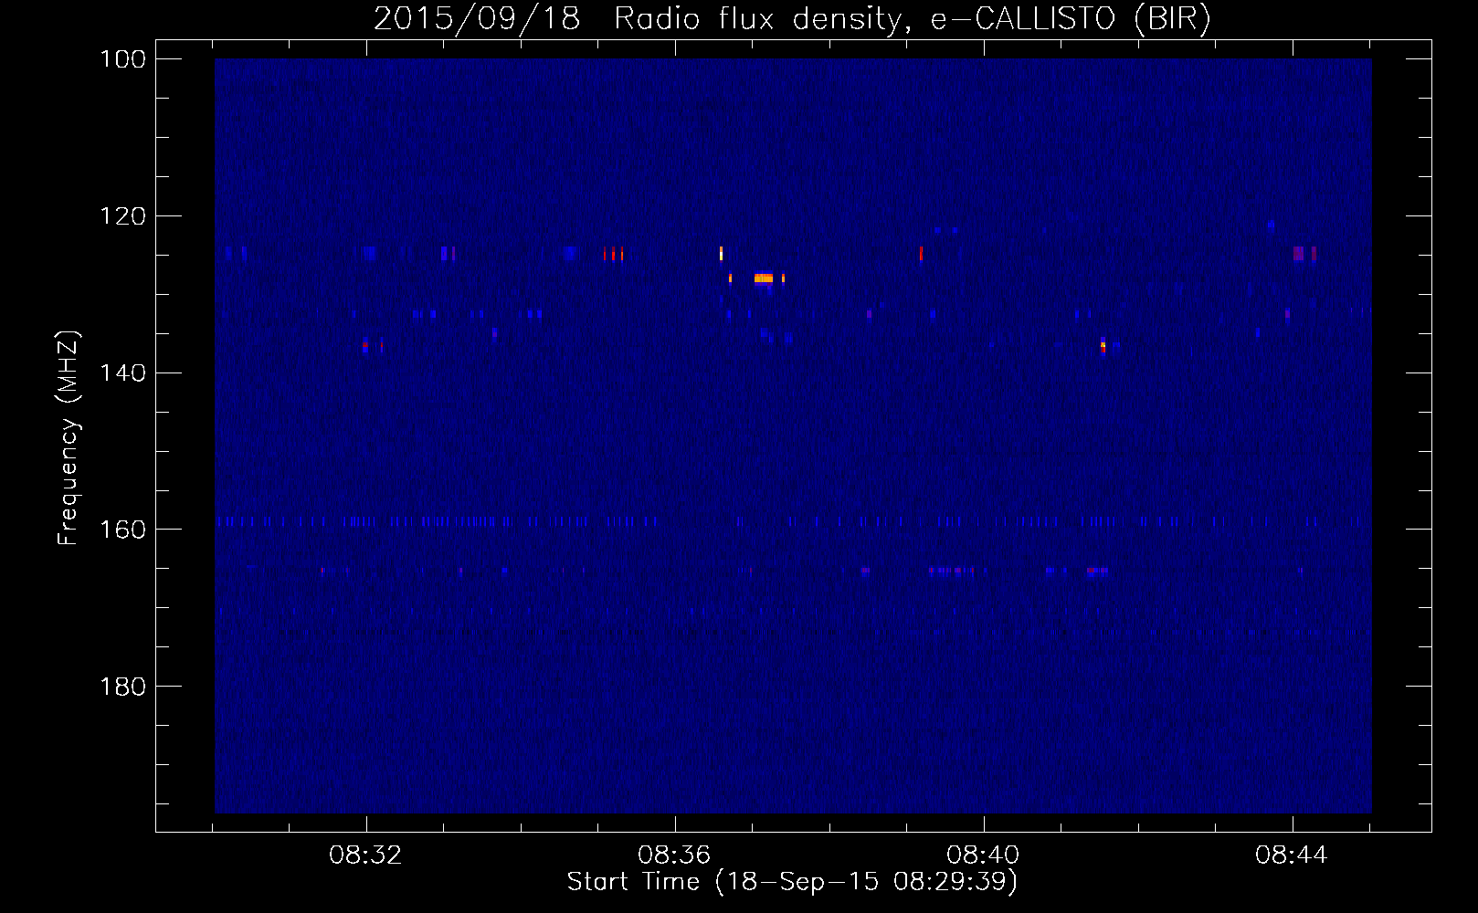Image resolution: width=1478 pixels, height=913 pixels.
Task: Click the 08:32 time tick label
Action: click(366, 855)
